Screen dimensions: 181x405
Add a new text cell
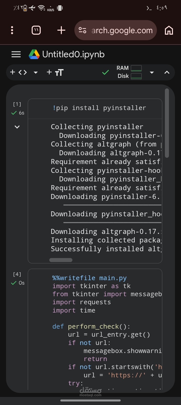(x=55, y=72)
